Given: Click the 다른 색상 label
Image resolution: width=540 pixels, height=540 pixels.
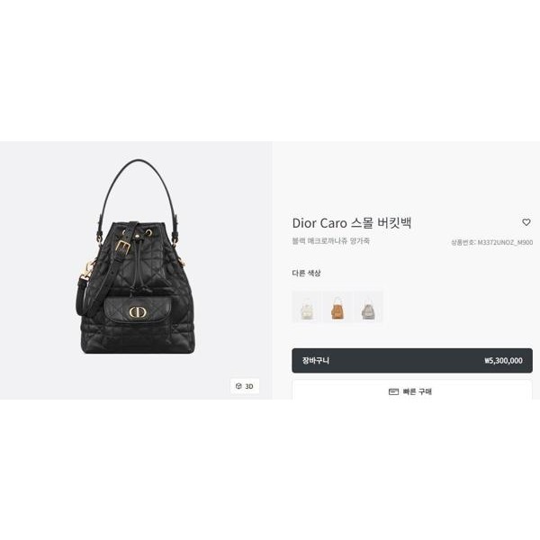Looking at the screenshot, I should 306,273.
